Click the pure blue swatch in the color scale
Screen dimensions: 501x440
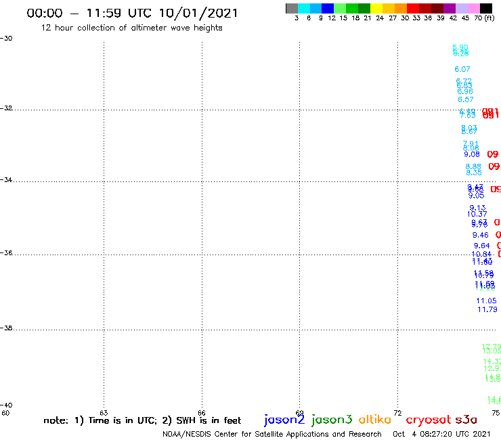coord(328,8)
